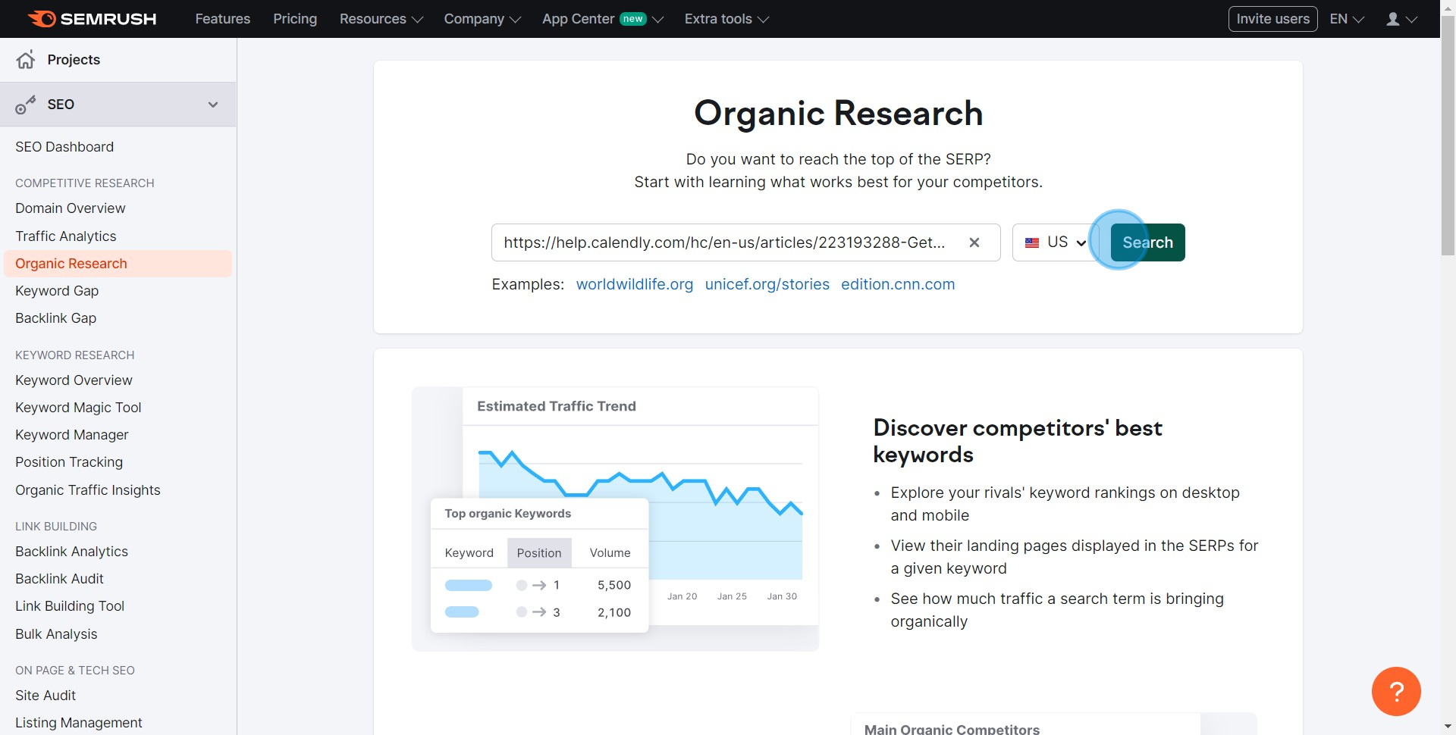Collapse the SEO sidebar section

click(x=213, y=105)
